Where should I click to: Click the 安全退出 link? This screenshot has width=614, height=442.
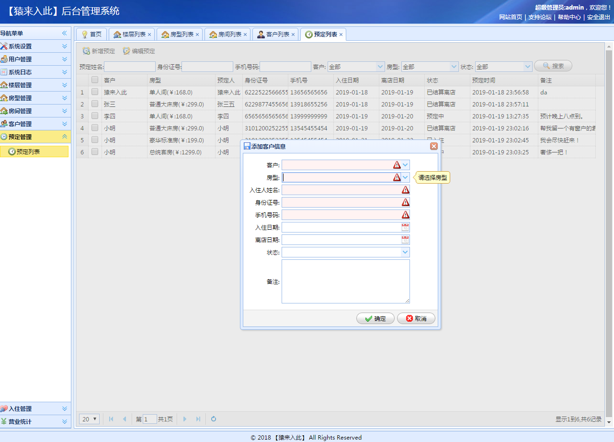click(x=599, y=17)
